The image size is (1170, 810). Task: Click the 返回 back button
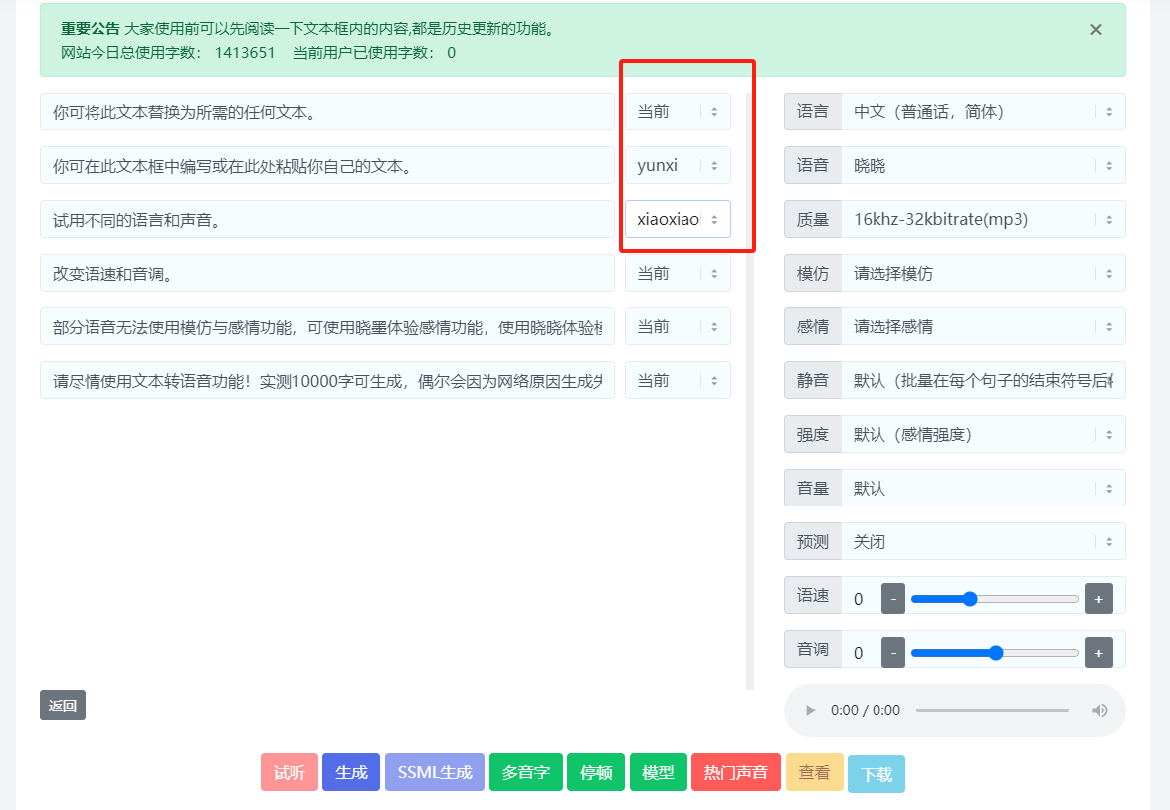pyautogui.click(x=63, y=706)
